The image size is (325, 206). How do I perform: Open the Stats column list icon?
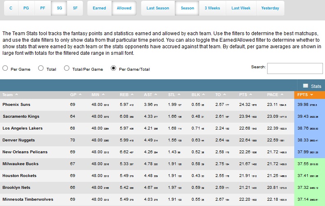tap(306, 86)
